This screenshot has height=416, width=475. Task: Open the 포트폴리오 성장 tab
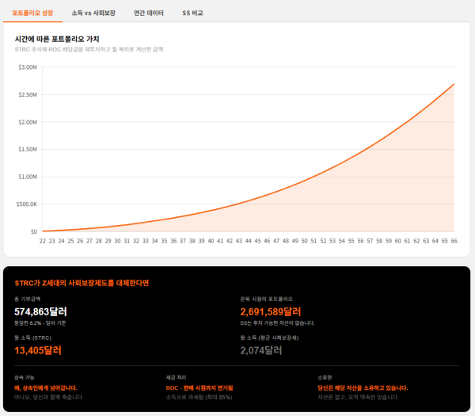click(x=33, y=13)
